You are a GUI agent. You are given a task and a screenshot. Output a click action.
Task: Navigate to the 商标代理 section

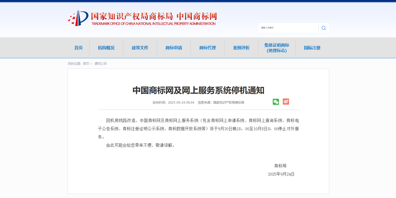(x=208, y=48)
